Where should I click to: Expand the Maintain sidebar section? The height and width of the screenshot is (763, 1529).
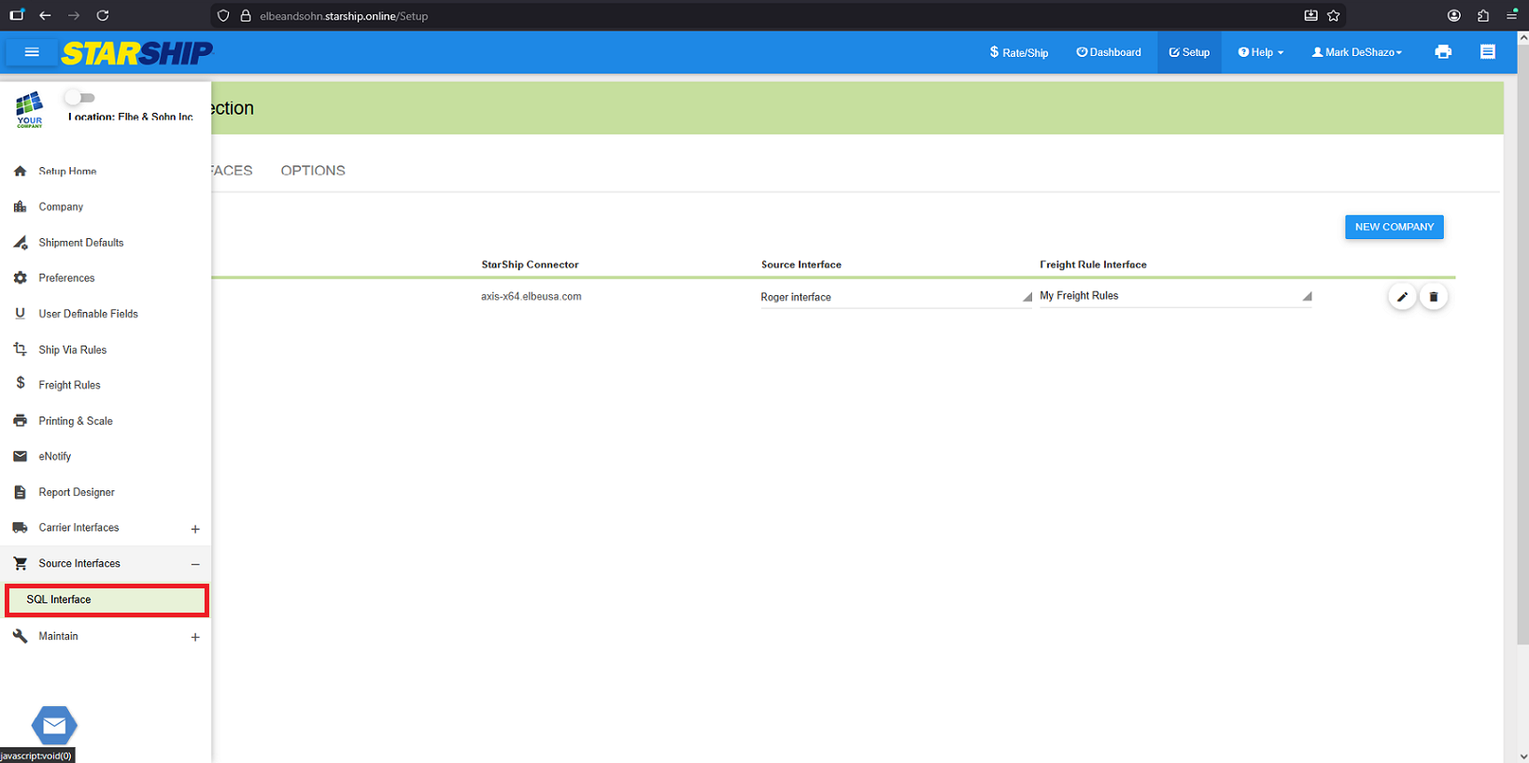click(x=195, y=637)
